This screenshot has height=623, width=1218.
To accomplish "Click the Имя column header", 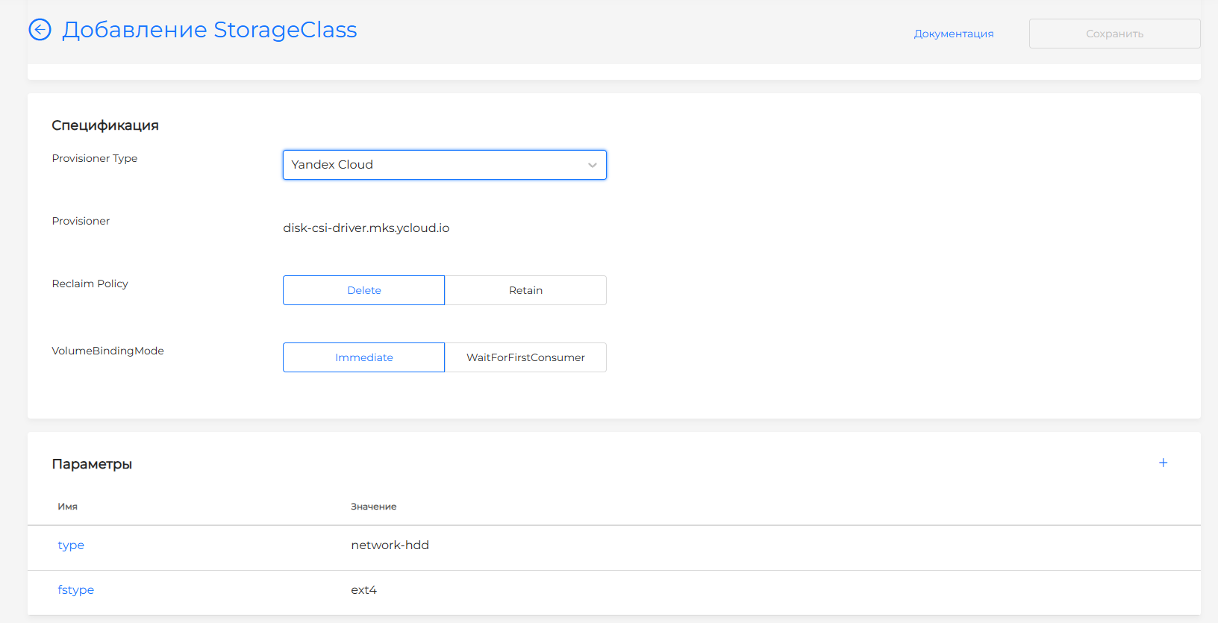I will [68, 507].
